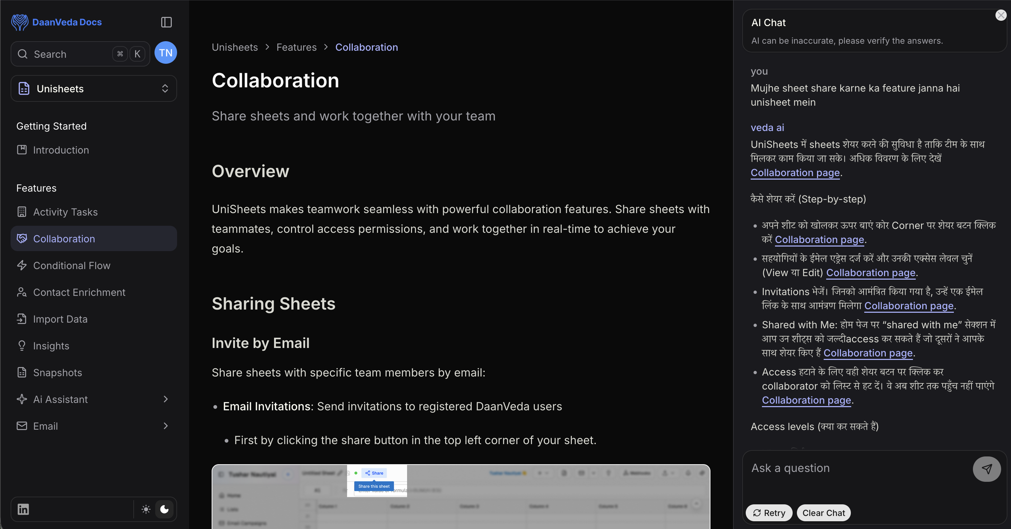Collapse the sidebar with panel icon

pos(167,22)
